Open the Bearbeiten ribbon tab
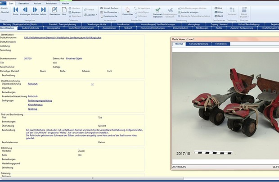This screenshot has height=182, width=279. pyautogui.click(x=23, y=4)
